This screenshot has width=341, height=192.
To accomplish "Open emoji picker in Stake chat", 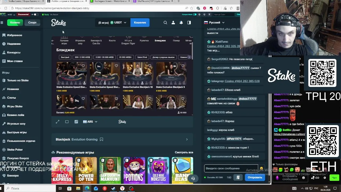I will [x=261, y=169].
